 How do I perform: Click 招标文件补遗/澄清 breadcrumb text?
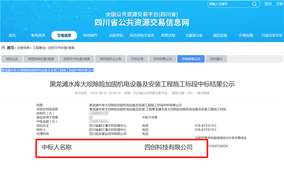pyautogui.click(x=61, y=48)
